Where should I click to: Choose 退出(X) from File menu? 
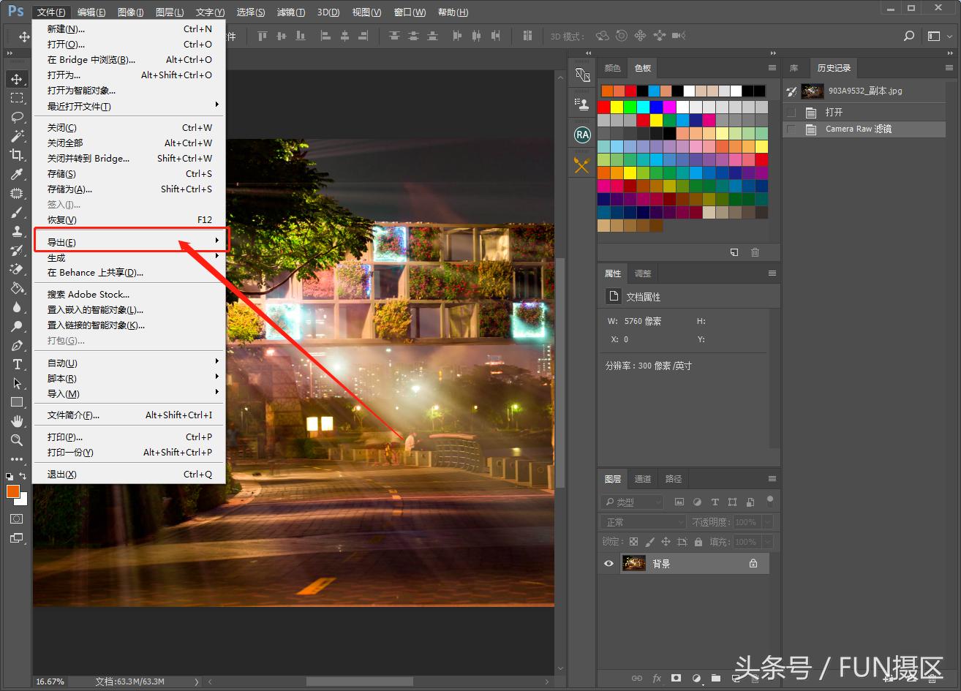(x=129, y=475)
